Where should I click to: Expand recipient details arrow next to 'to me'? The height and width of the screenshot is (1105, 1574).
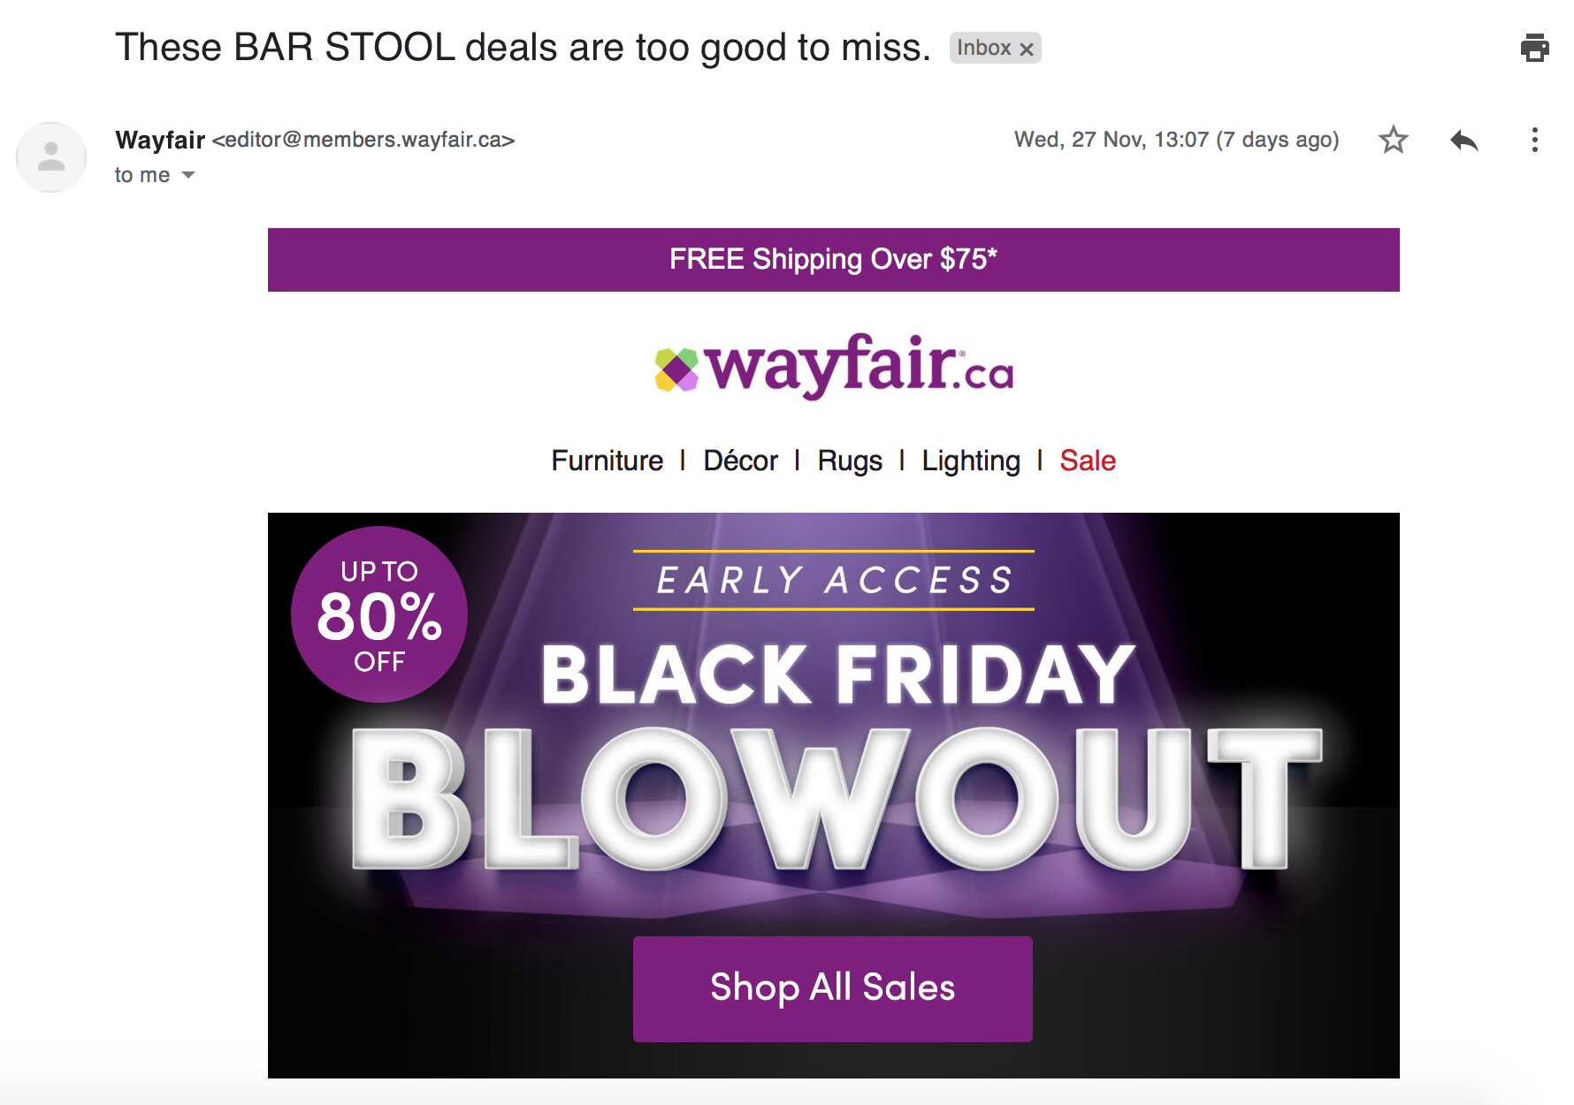coord(188,175)
